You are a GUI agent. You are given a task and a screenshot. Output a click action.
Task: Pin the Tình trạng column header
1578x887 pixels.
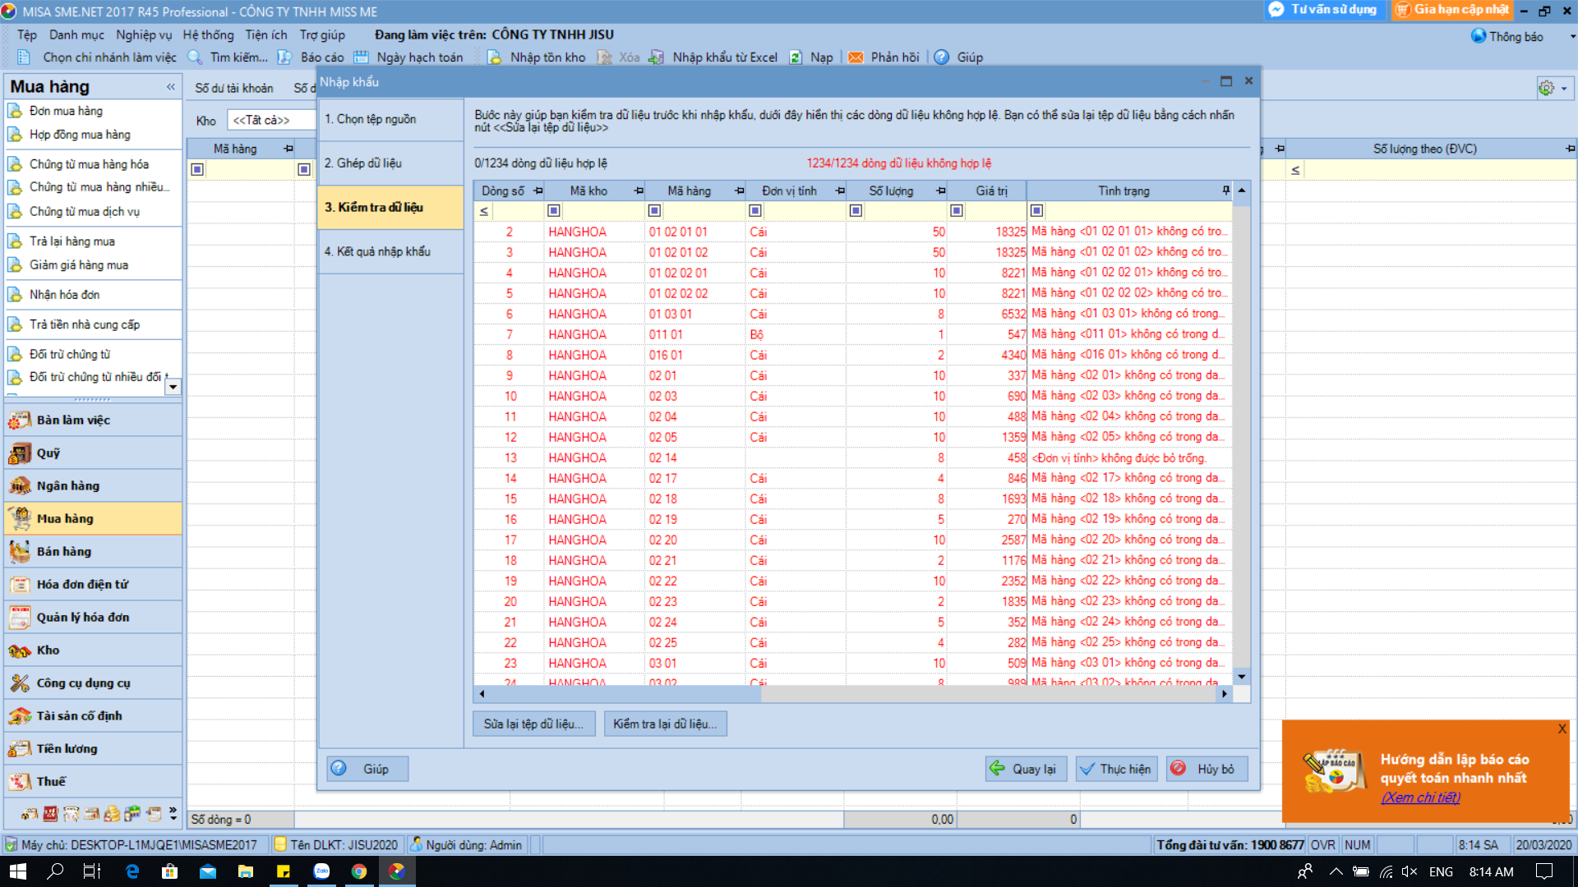point(1225,191)
